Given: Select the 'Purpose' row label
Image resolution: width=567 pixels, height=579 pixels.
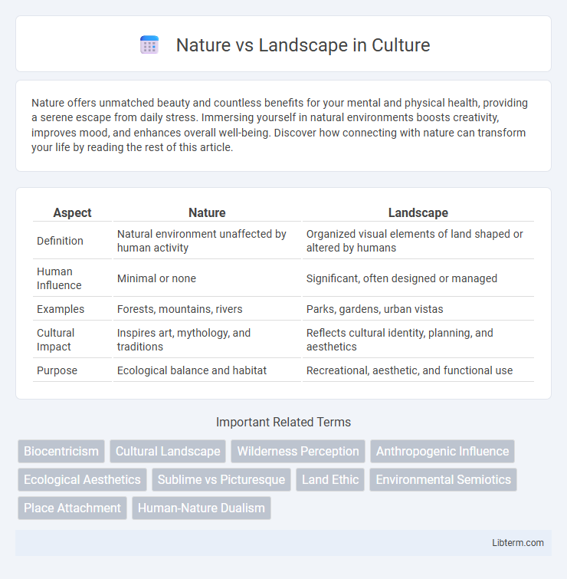Looking at the screenshot, I should point(57,370).
